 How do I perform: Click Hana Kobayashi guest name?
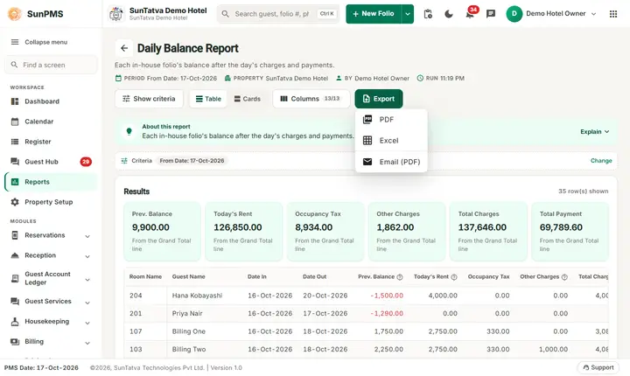(197, 296)
